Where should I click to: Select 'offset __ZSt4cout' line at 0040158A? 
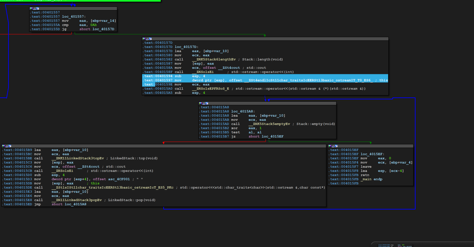(x=204, y=68)
